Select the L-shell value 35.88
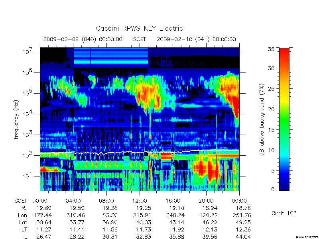The image size is (319, 239). click(177, 237)
